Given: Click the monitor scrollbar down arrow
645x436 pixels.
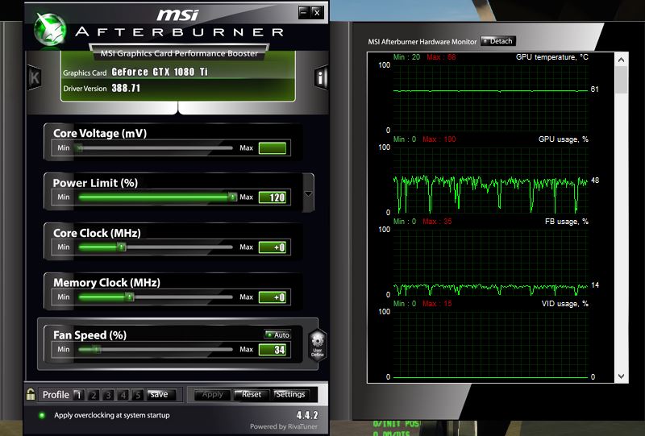Looking at the screenshot, I should [x=621, y=376].
